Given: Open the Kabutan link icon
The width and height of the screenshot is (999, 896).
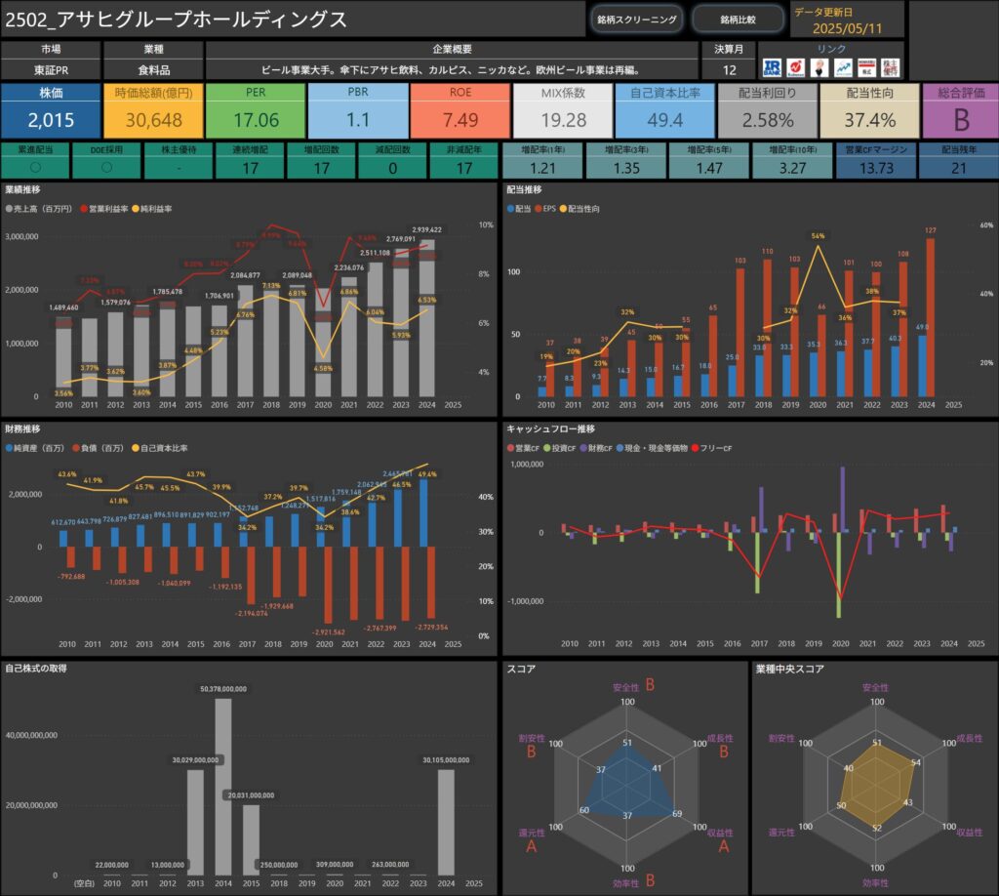Looking at the screenshot, I should (x=796, y=67).
